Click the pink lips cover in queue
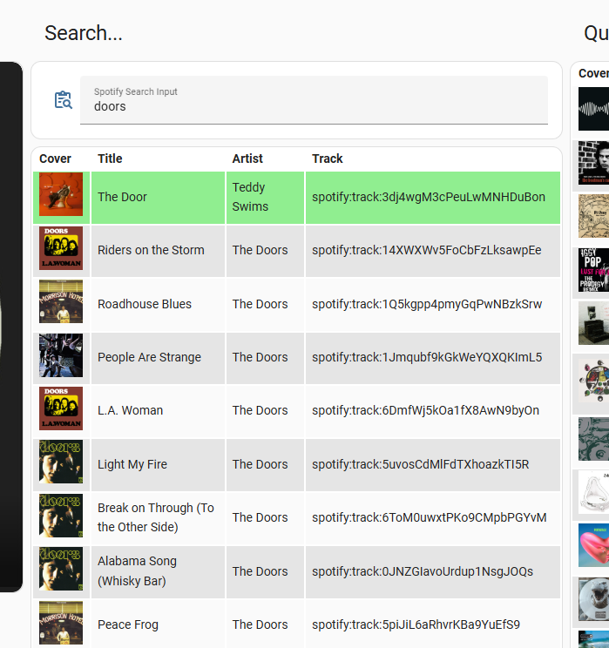This screenshot has height=648, width=609. pos(593,545)
